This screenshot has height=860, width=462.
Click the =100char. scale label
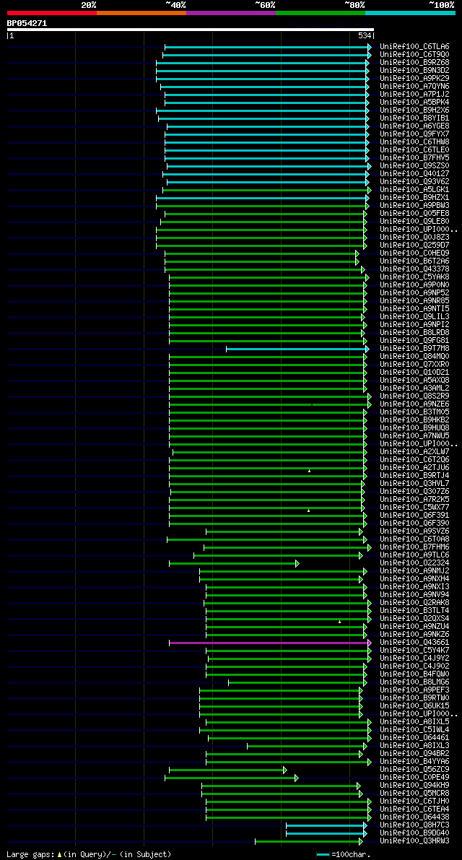pyautogui.click(x=352, y=854)
